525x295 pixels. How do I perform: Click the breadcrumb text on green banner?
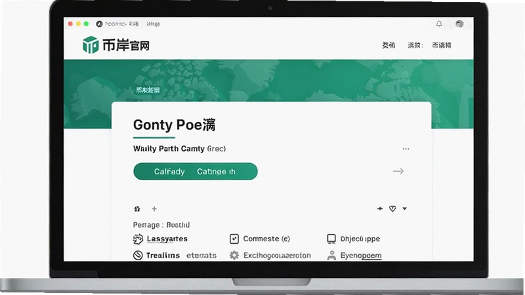pos(148,90)
